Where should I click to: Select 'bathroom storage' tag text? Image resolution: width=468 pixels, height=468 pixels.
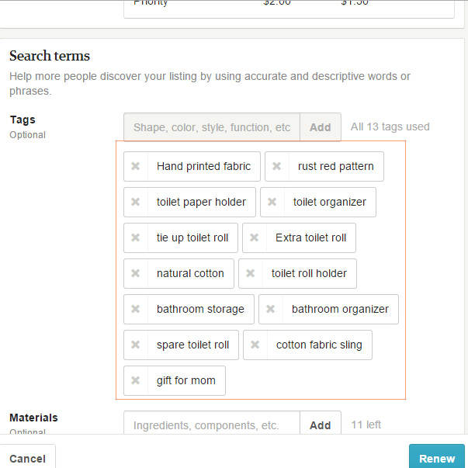click(x=200, y=309)
